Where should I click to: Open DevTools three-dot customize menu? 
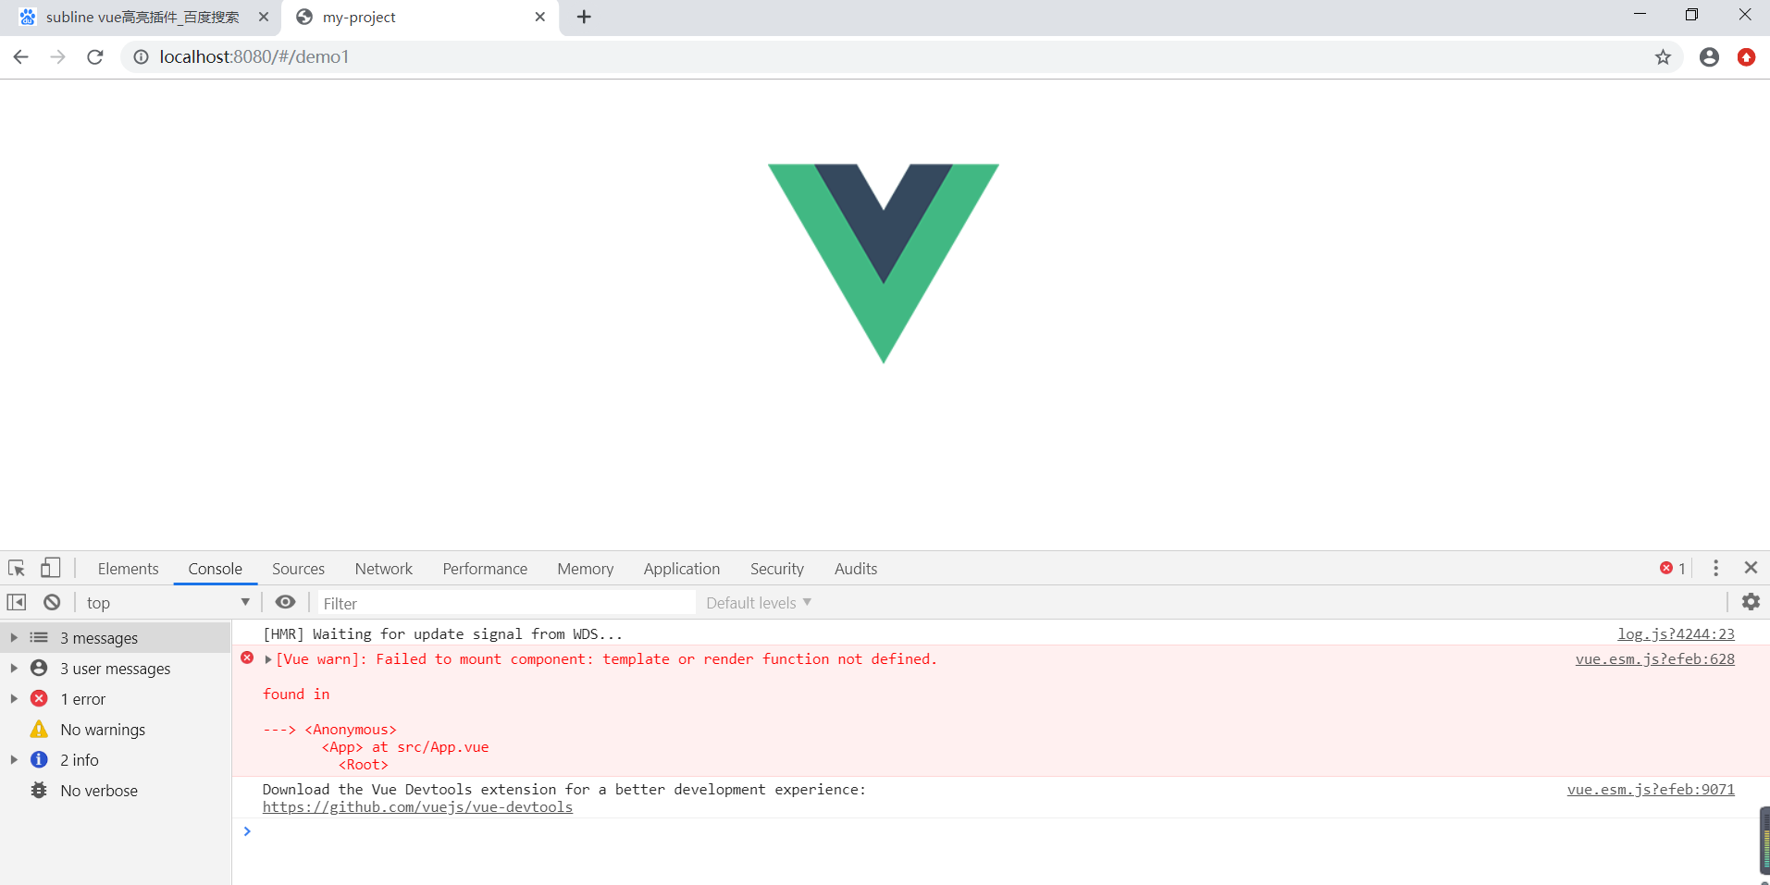click(x=1715, y=569)
